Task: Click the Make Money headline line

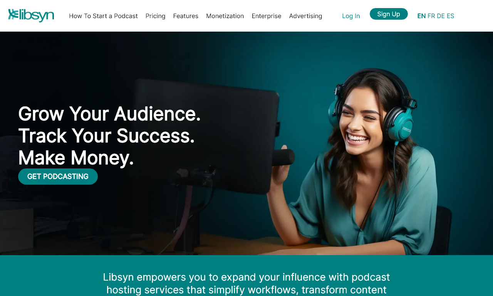Action: click(x=76, y=158)
